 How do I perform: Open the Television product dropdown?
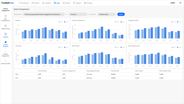(x=78, y=14)
